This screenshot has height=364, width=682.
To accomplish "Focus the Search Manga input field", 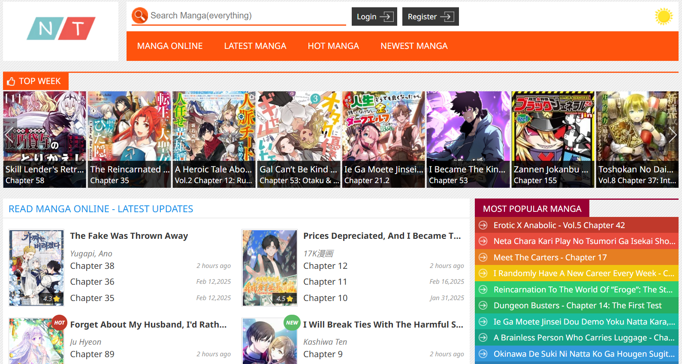I will [247, 16].
